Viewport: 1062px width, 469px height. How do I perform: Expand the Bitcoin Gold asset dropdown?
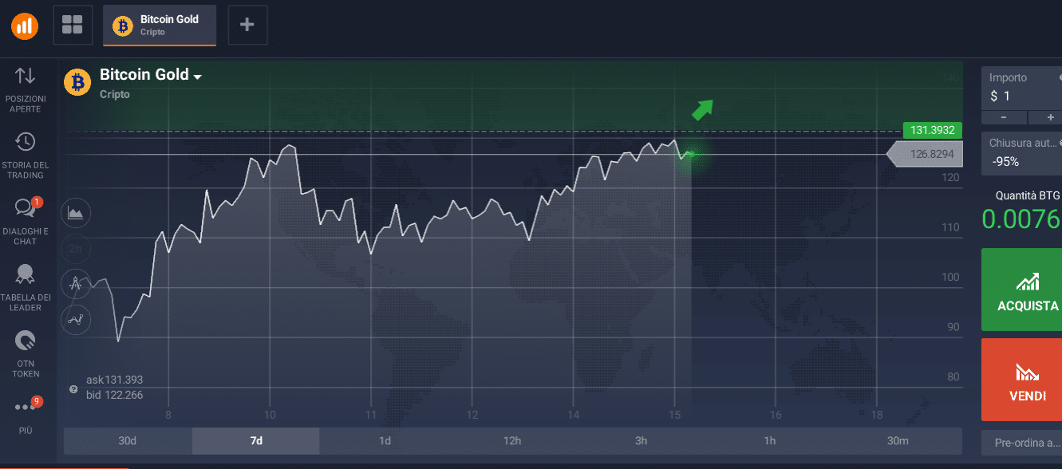click(197, 77)
